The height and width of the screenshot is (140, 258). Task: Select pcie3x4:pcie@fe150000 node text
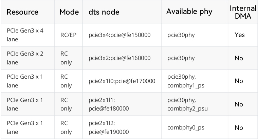point(119,35)
